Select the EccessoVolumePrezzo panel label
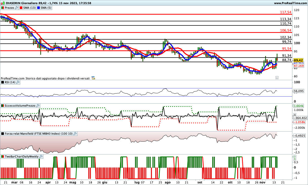Viewport: 308px width, 185px height. pyautogui.click(x=20, y=106)
